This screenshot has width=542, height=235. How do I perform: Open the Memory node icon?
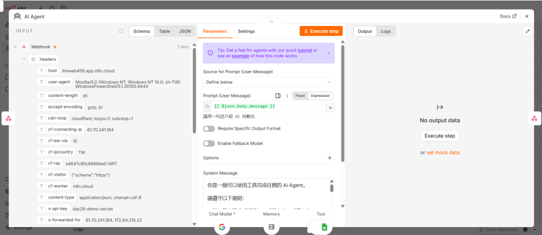(272, 227)
